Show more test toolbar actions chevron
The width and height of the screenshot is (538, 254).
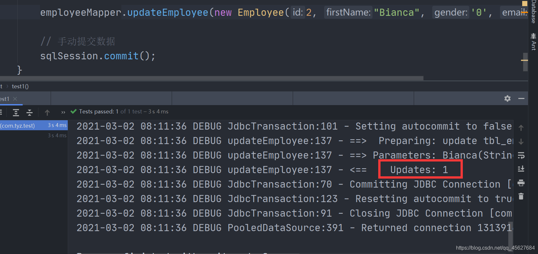coord(63,112)
